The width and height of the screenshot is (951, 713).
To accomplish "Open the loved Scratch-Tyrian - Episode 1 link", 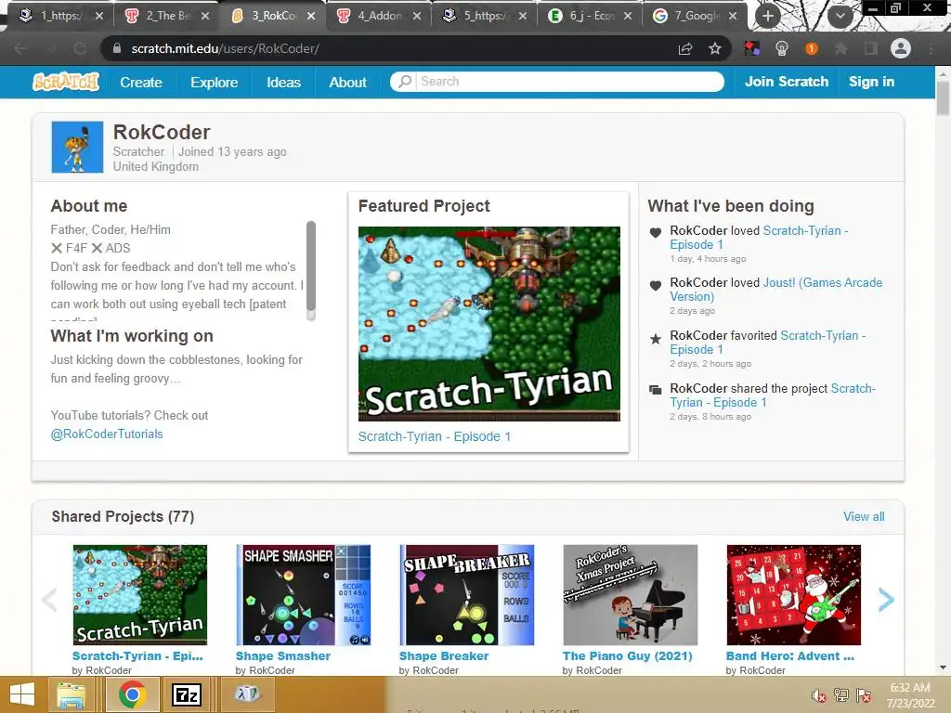I will coord(759,237).
